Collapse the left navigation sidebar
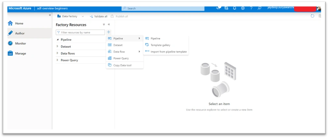Viewport: 329px width, 138px height. click(50, 15)
